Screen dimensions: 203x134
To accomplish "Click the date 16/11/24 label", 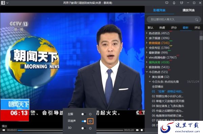I will tap(193, 82).
